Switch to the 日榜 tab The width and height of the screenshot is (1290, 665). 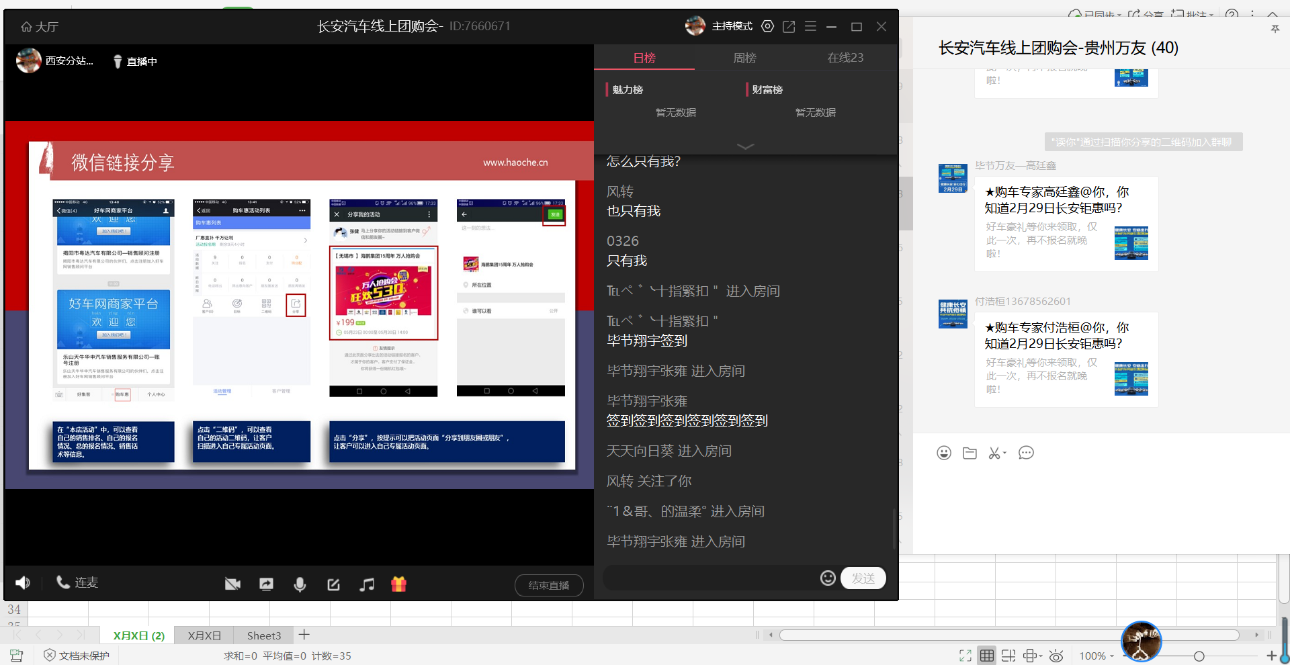click(644, 58)
